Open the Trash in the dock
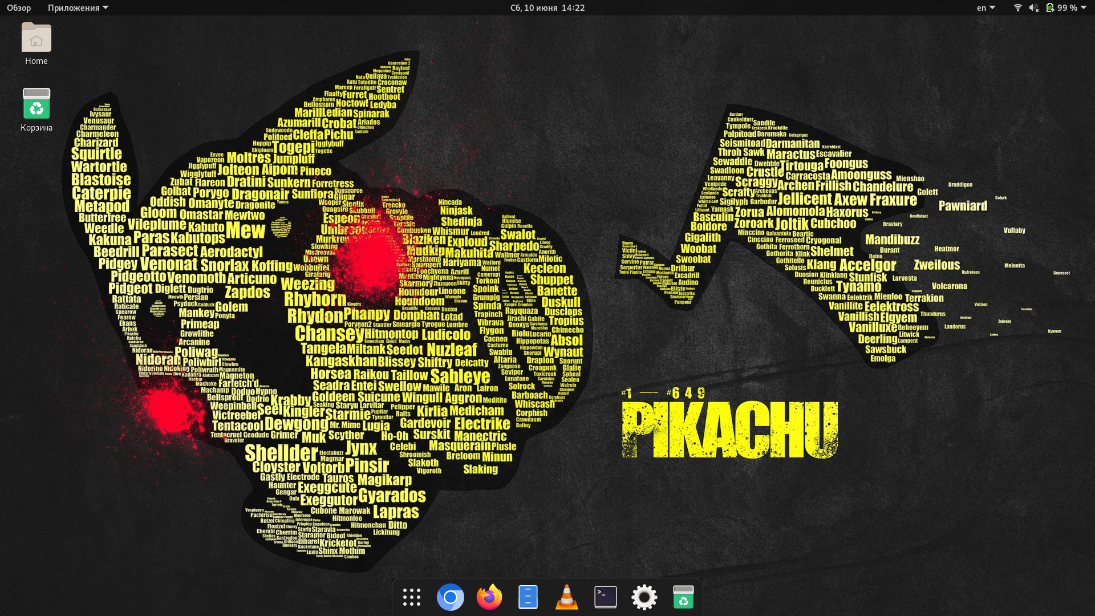 (x=683, y=597)
